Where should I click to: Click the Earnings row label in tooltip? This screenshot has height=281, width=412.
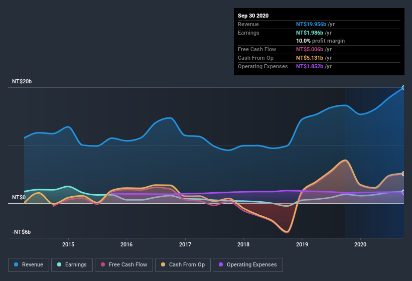248,33
